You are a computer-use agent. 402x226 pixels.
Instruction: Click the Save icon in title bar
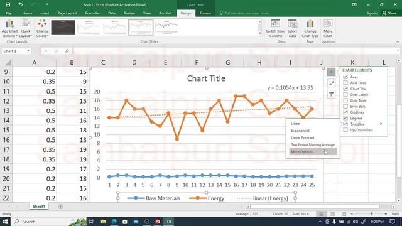[x=8, y=4]
